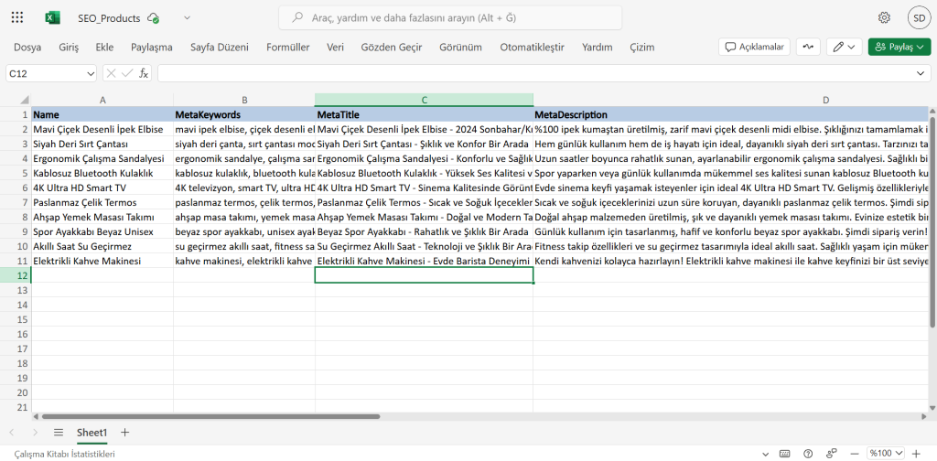Open the app launcher waffle icon
The width and height of the screenshot is (937, 461).
[17, 18]
